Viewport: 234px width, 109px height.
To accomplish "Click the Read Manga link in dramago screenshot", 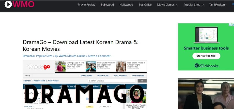I will [53, 81].
